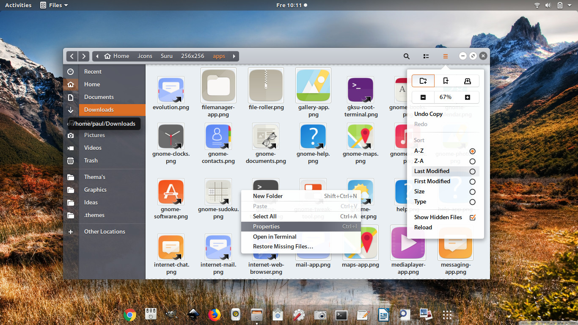Navigate to .icons in the path bar
Screen dimensions: 578x325
(145, 56)
